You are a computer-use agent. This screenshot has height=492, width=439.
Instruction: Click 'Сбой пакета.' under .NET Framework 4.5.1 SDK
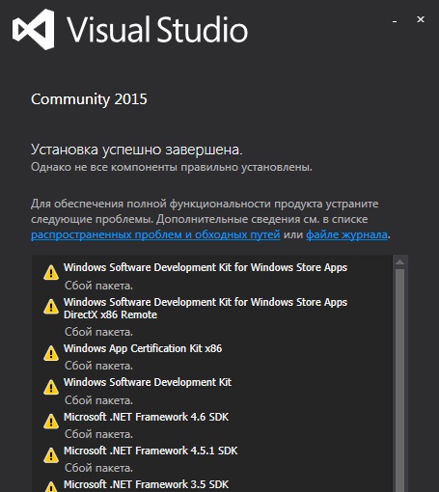(98, 468)
